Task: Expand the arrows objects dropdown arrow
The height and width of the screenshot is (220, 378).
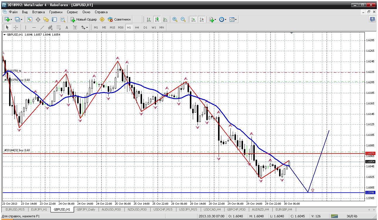Action: coord(87,28)
